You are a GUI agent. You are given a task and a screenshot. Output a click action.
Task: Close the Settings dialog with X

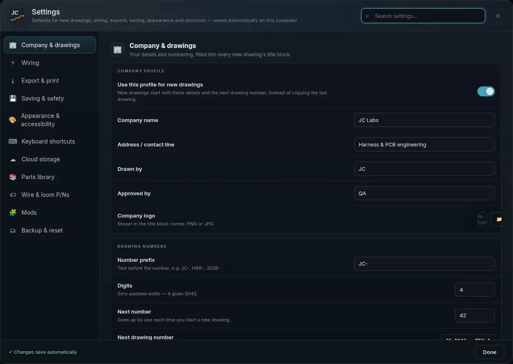498,16
